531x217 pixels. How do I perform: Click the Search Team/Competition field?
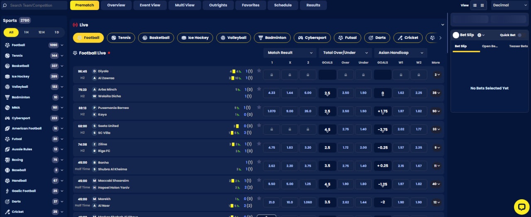click(34, 5)
